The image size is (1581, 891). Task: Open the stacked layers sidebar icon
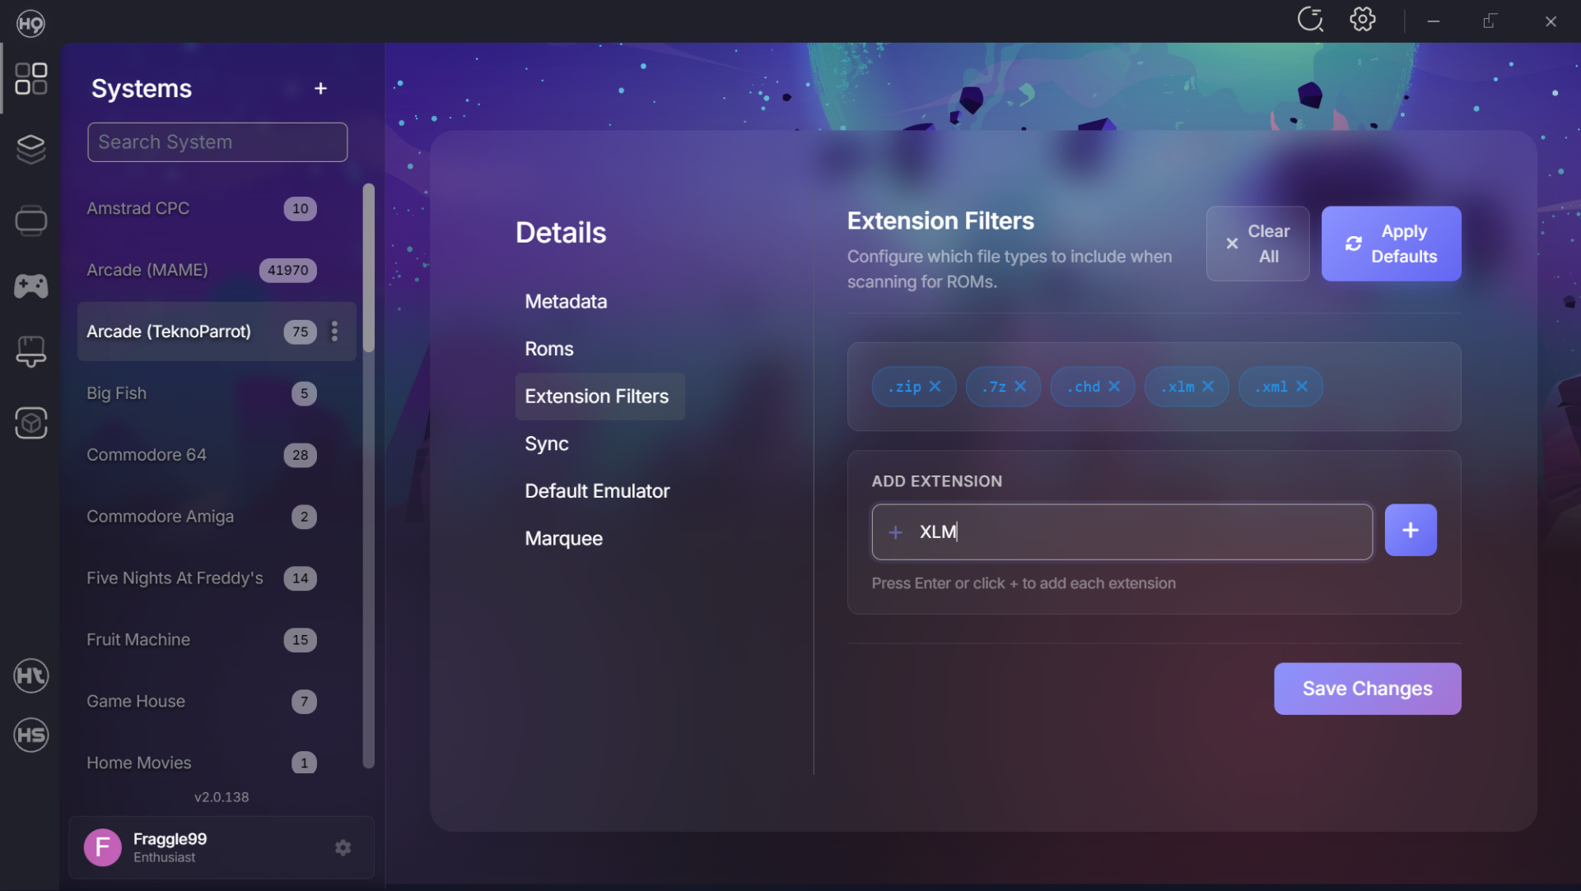[x=31, y=149]
